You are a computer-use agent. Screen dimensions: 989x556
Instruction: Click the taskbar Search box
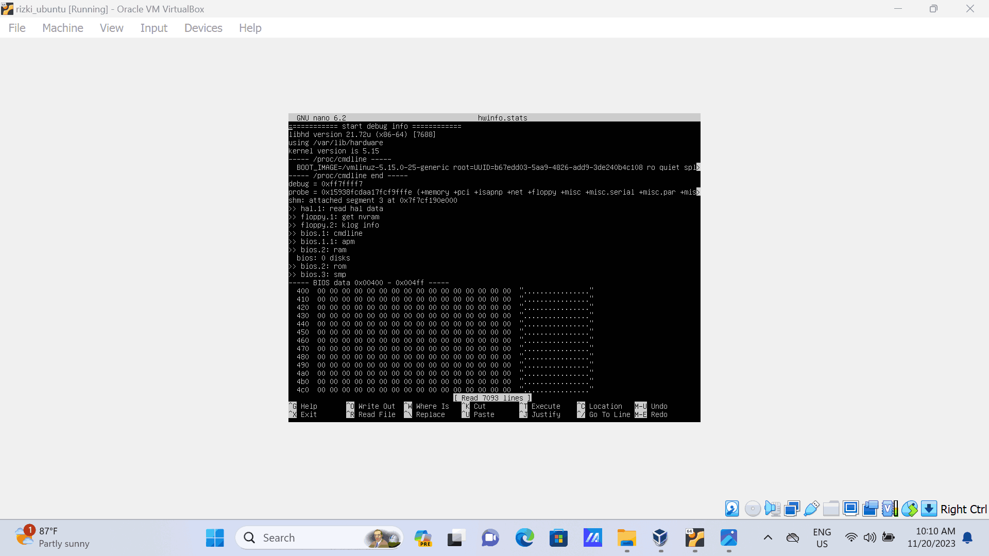(319, 538)
